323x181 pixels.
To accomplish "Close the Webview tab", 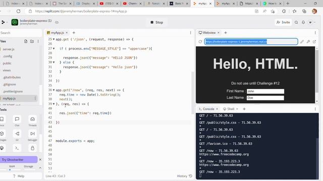I will point(219,33).
